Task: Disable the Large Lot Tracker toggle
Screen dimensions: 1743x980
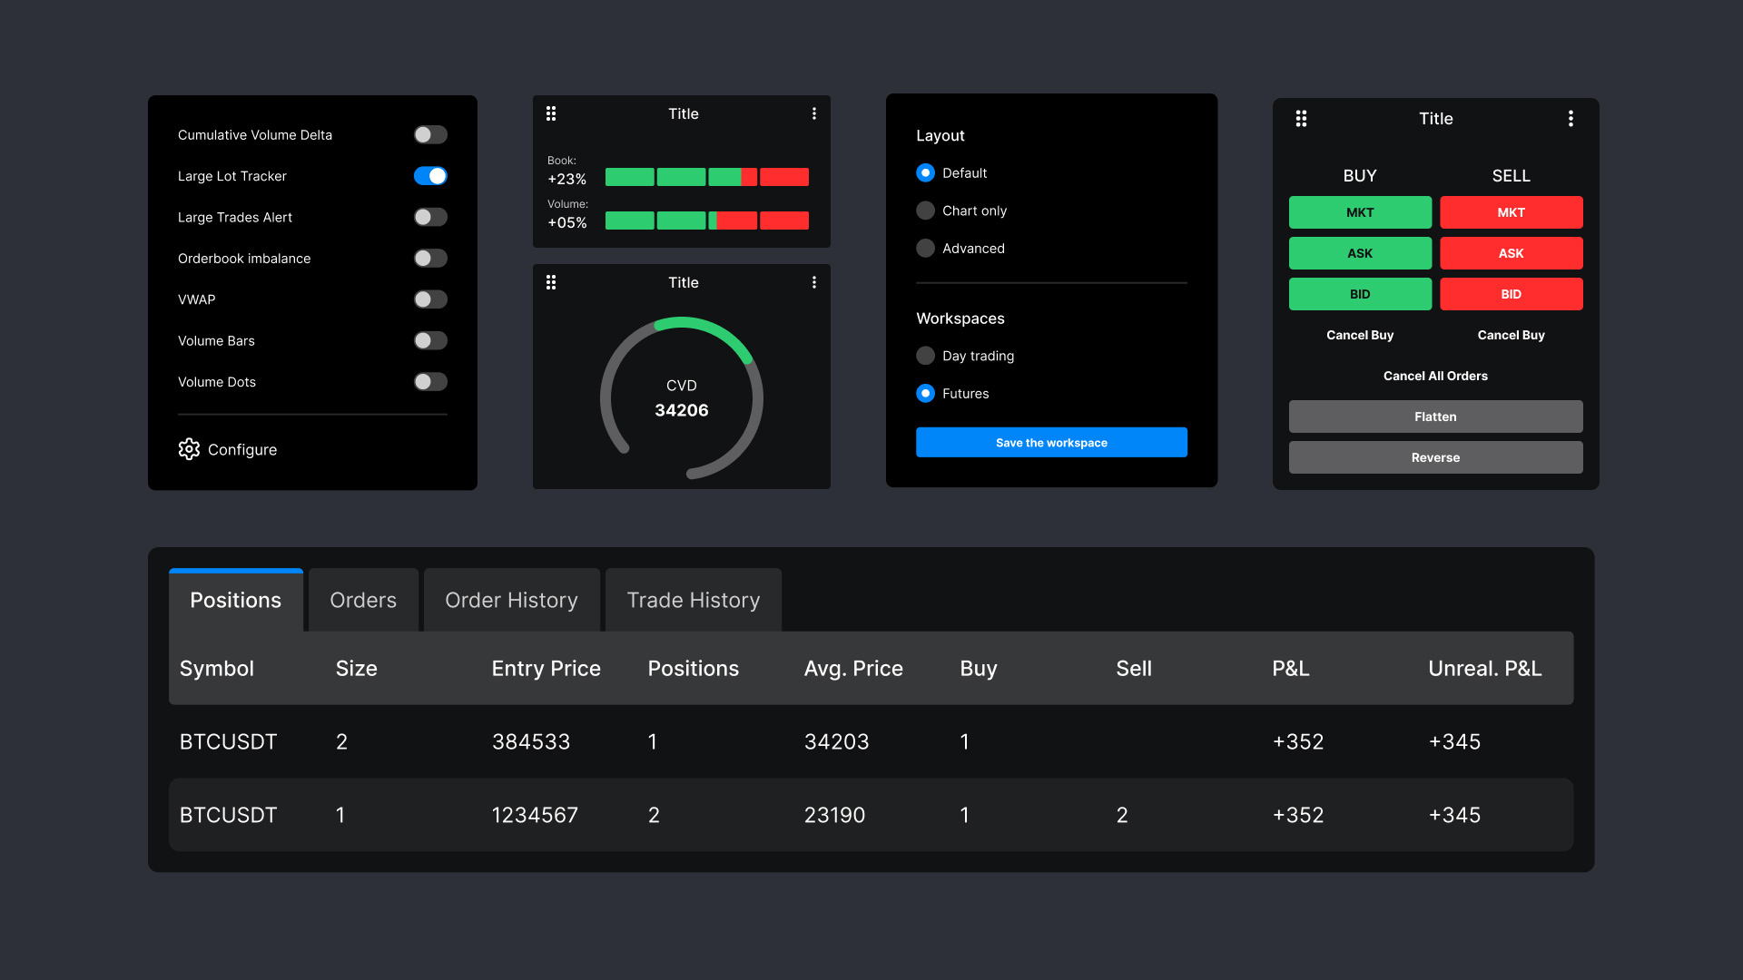Action: point(430,175)
